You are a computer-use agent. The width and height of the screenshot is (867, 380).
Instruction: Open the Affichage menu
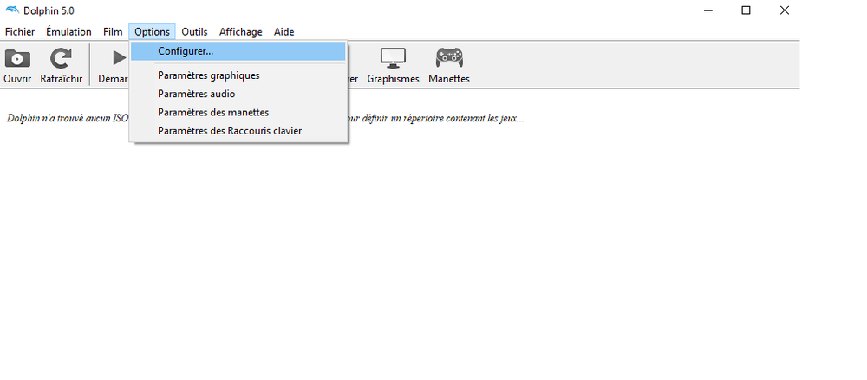(x=240, y=32)
